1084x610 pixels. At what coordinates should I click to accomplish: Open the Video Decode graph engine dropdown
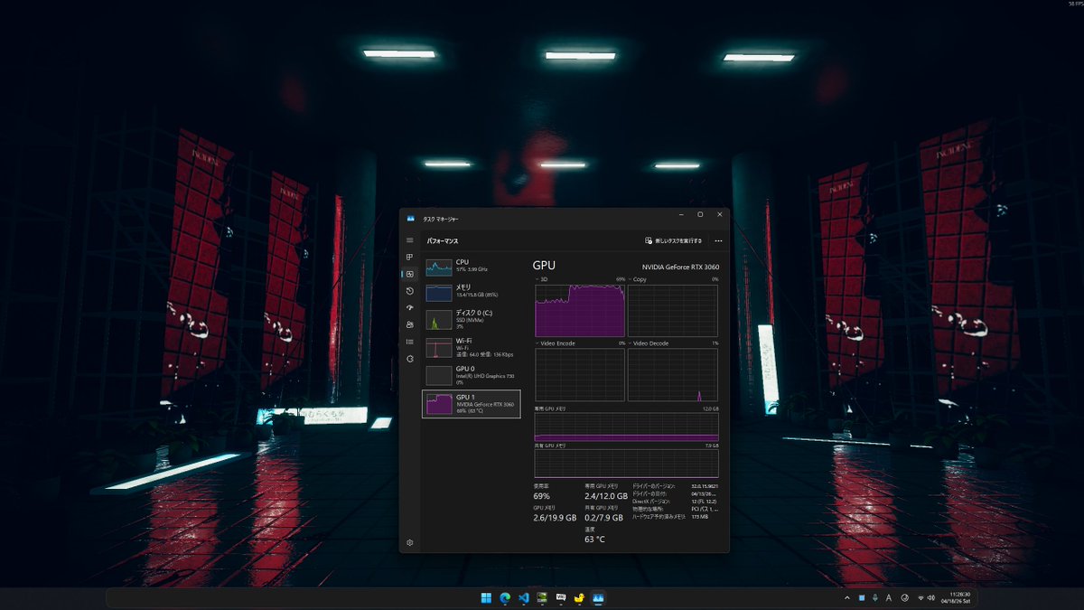pyautogui.click(x=649, y=343)
